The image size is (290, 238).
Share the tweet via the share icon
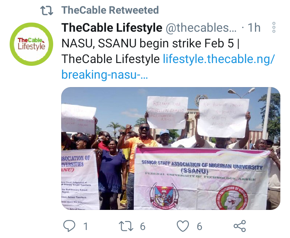pyautogui.click(x=240, y=226)
